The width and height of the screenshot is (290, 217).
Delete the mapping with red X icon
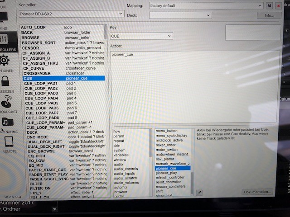coord(278,6)
